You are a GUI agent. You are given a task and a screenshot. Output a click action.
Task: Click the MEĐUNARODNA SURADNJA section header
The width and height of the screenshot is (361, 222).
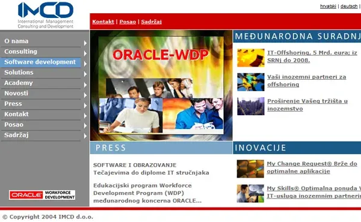(x=297, y=36)
